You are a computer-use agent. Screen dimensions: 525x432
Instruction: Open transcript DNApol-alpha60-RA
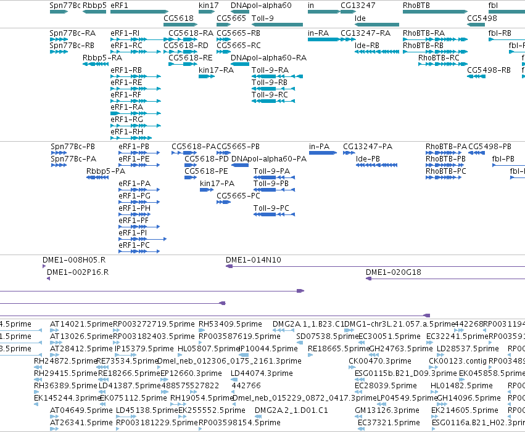tap(269, 58)
